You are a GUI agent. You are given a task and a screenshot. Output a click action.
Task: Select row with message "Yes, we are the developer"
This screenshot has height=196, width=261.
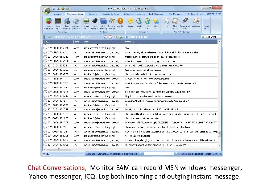[x=130, y=136]
